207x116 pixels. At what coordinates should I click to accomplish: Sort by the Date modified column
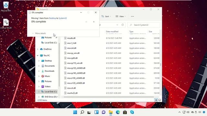pos(112,32)
